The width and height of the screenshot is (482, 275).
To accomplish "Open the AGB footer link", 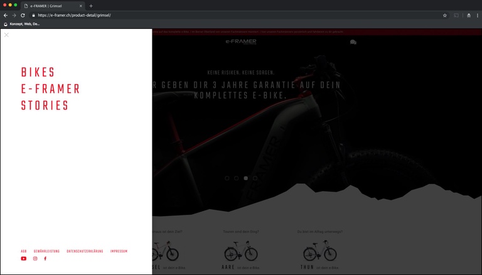I will pyautogui.click(x=24, y=251).
